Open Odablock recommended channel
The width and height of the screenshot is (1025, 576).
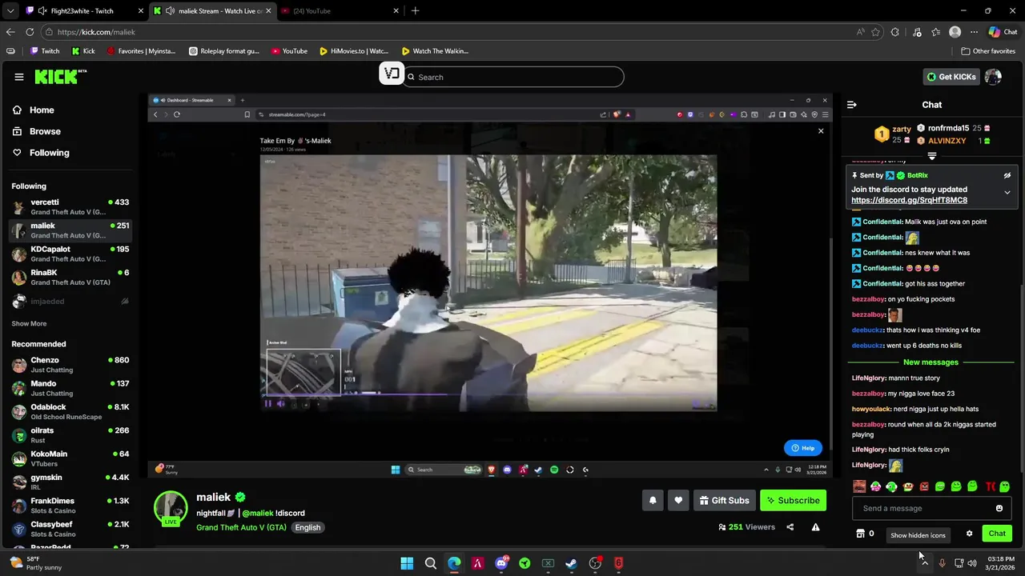pos(70,412)
